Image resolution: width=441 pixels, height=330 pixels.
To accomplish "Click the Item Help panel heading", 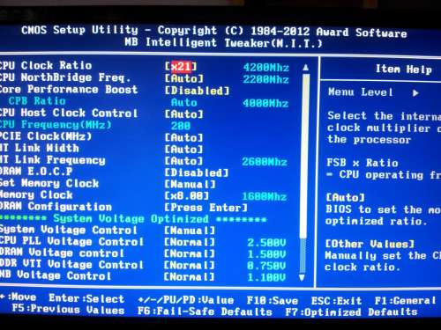I will click(404, 70).
